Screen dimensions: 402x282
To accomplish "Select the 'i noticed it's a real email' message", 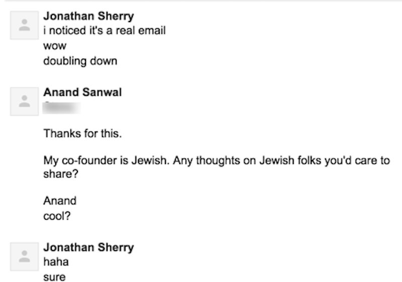I will [105, 31].
